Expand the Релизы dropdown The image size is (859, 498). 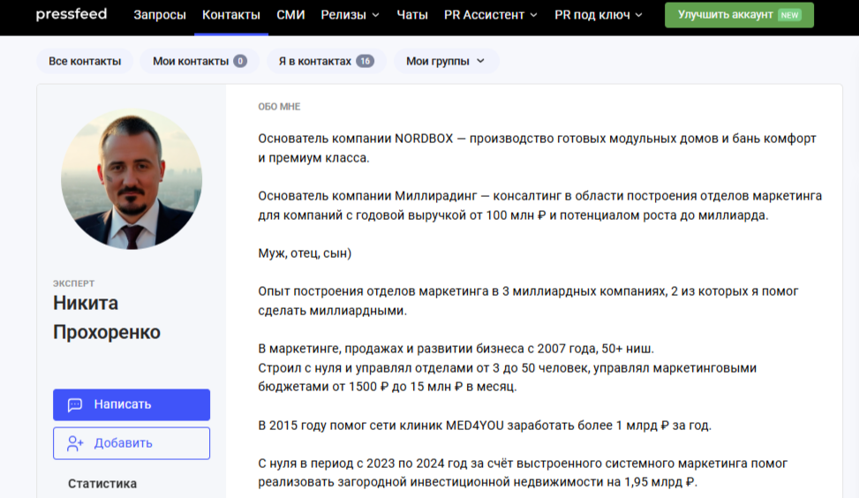[350, 15]
